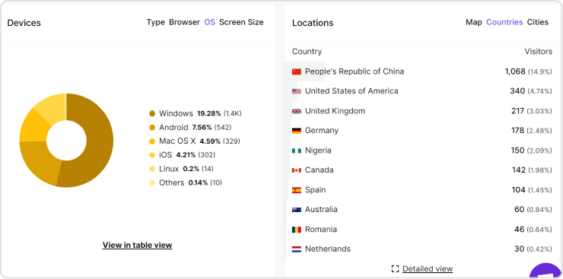Open the Screen Size tab

click(x=241, y=22)
